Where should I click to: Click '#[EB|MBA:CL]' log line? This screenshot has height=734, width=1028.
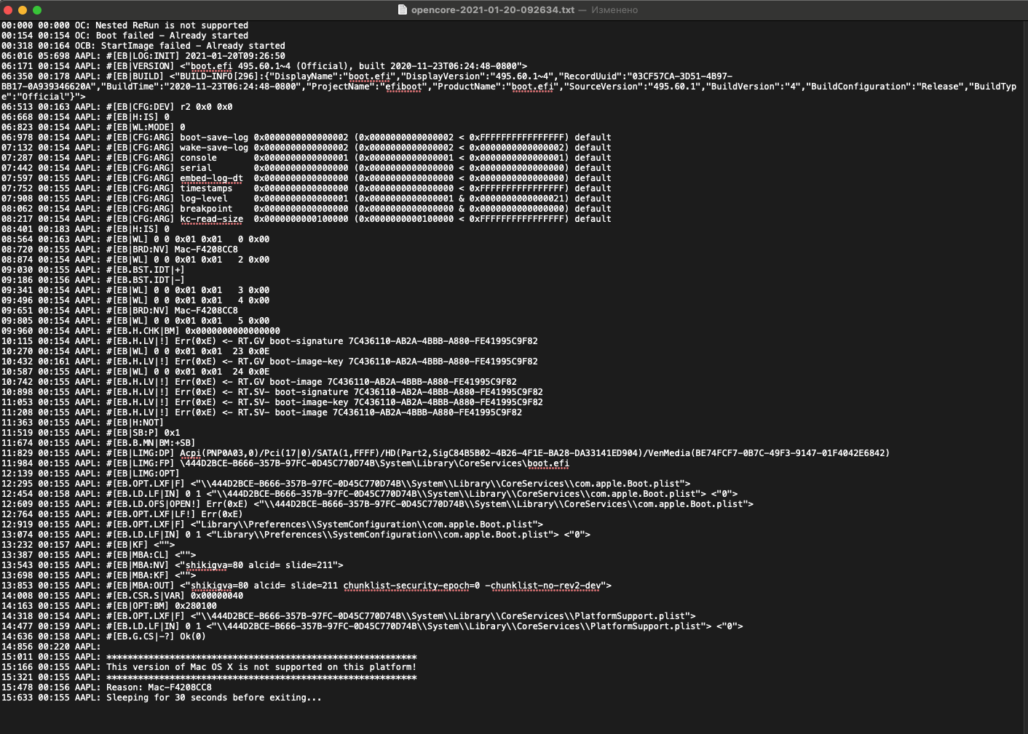click(98, 555)
